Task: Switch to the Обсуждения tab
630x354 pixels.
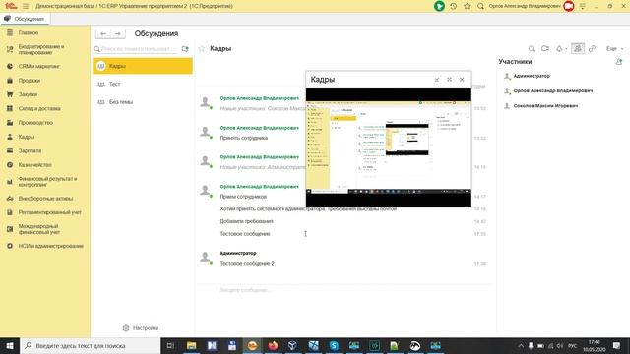Action: [x=24, y=19]
